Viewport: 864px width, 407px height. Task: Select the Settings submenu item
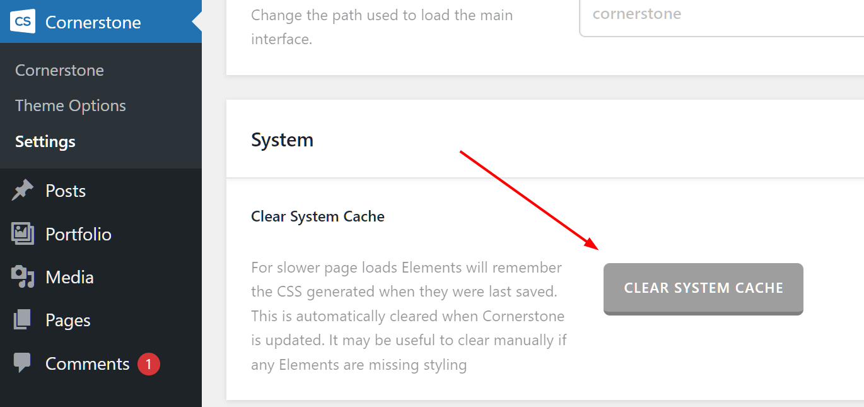click(45, 141)
